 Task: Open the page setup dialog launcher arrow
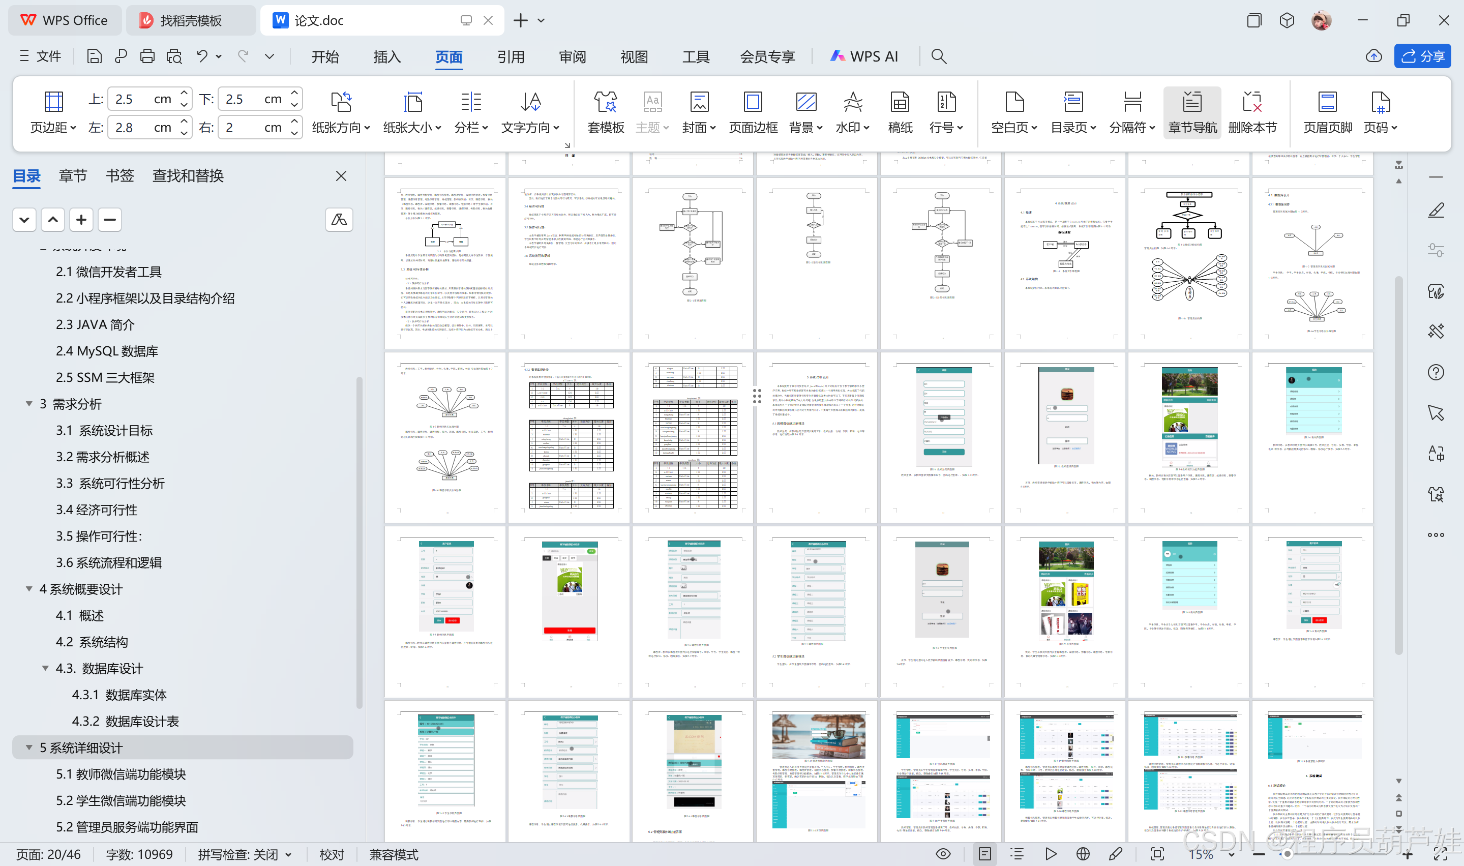(x=566, y=145)
